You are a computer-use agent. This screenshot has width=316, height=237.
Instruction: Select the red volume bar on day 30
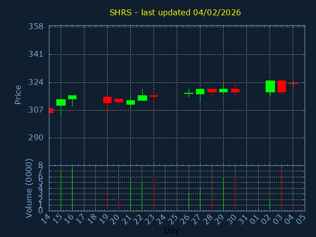pyautogui.click(x=235, y=195)
